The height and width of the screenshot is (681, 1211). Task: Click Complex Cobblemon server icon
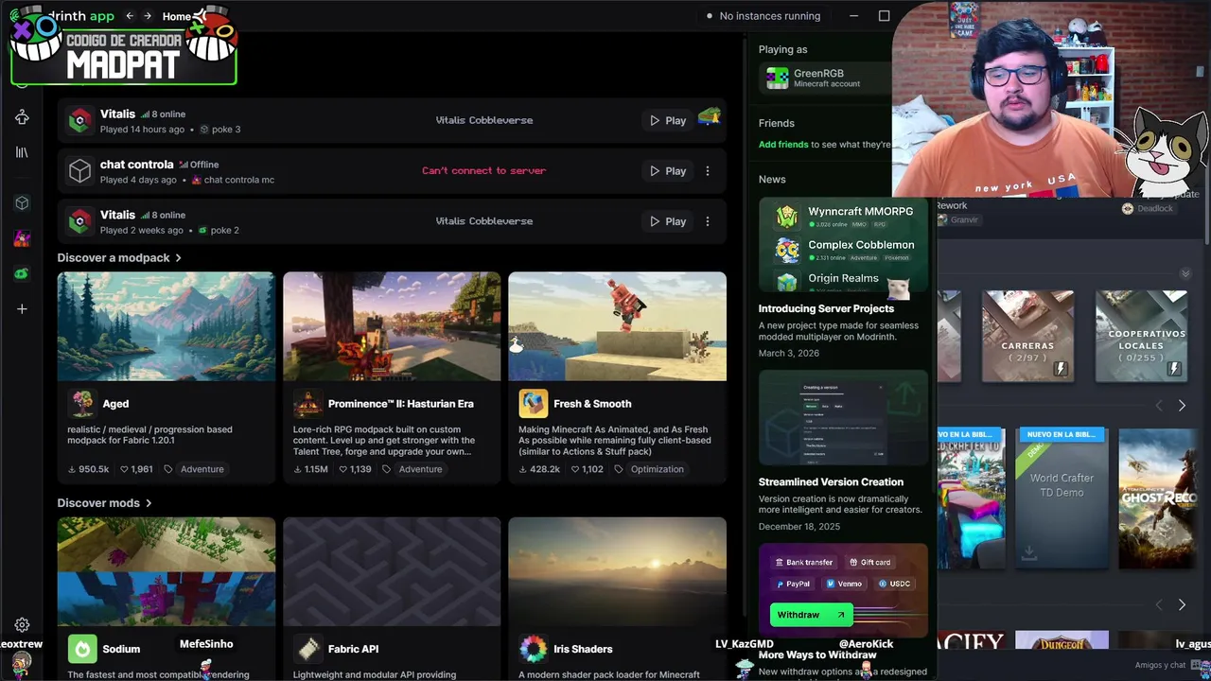pos(787,250)
